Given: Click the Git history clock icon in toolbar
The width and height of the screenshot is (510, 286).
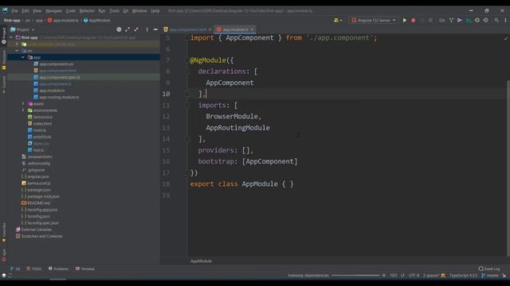Looking at the screenshot, I should pos(477,20).
